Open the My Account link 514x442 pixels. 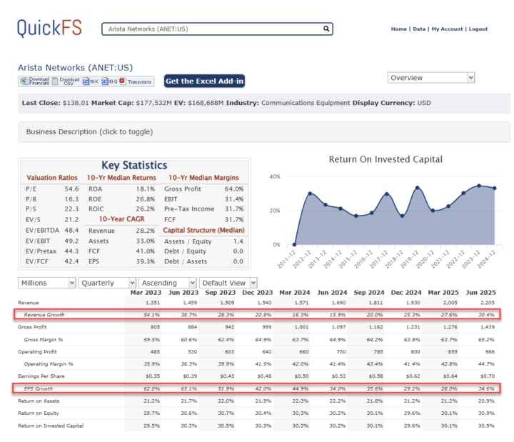pyautogui.click(x=447, y=29)
